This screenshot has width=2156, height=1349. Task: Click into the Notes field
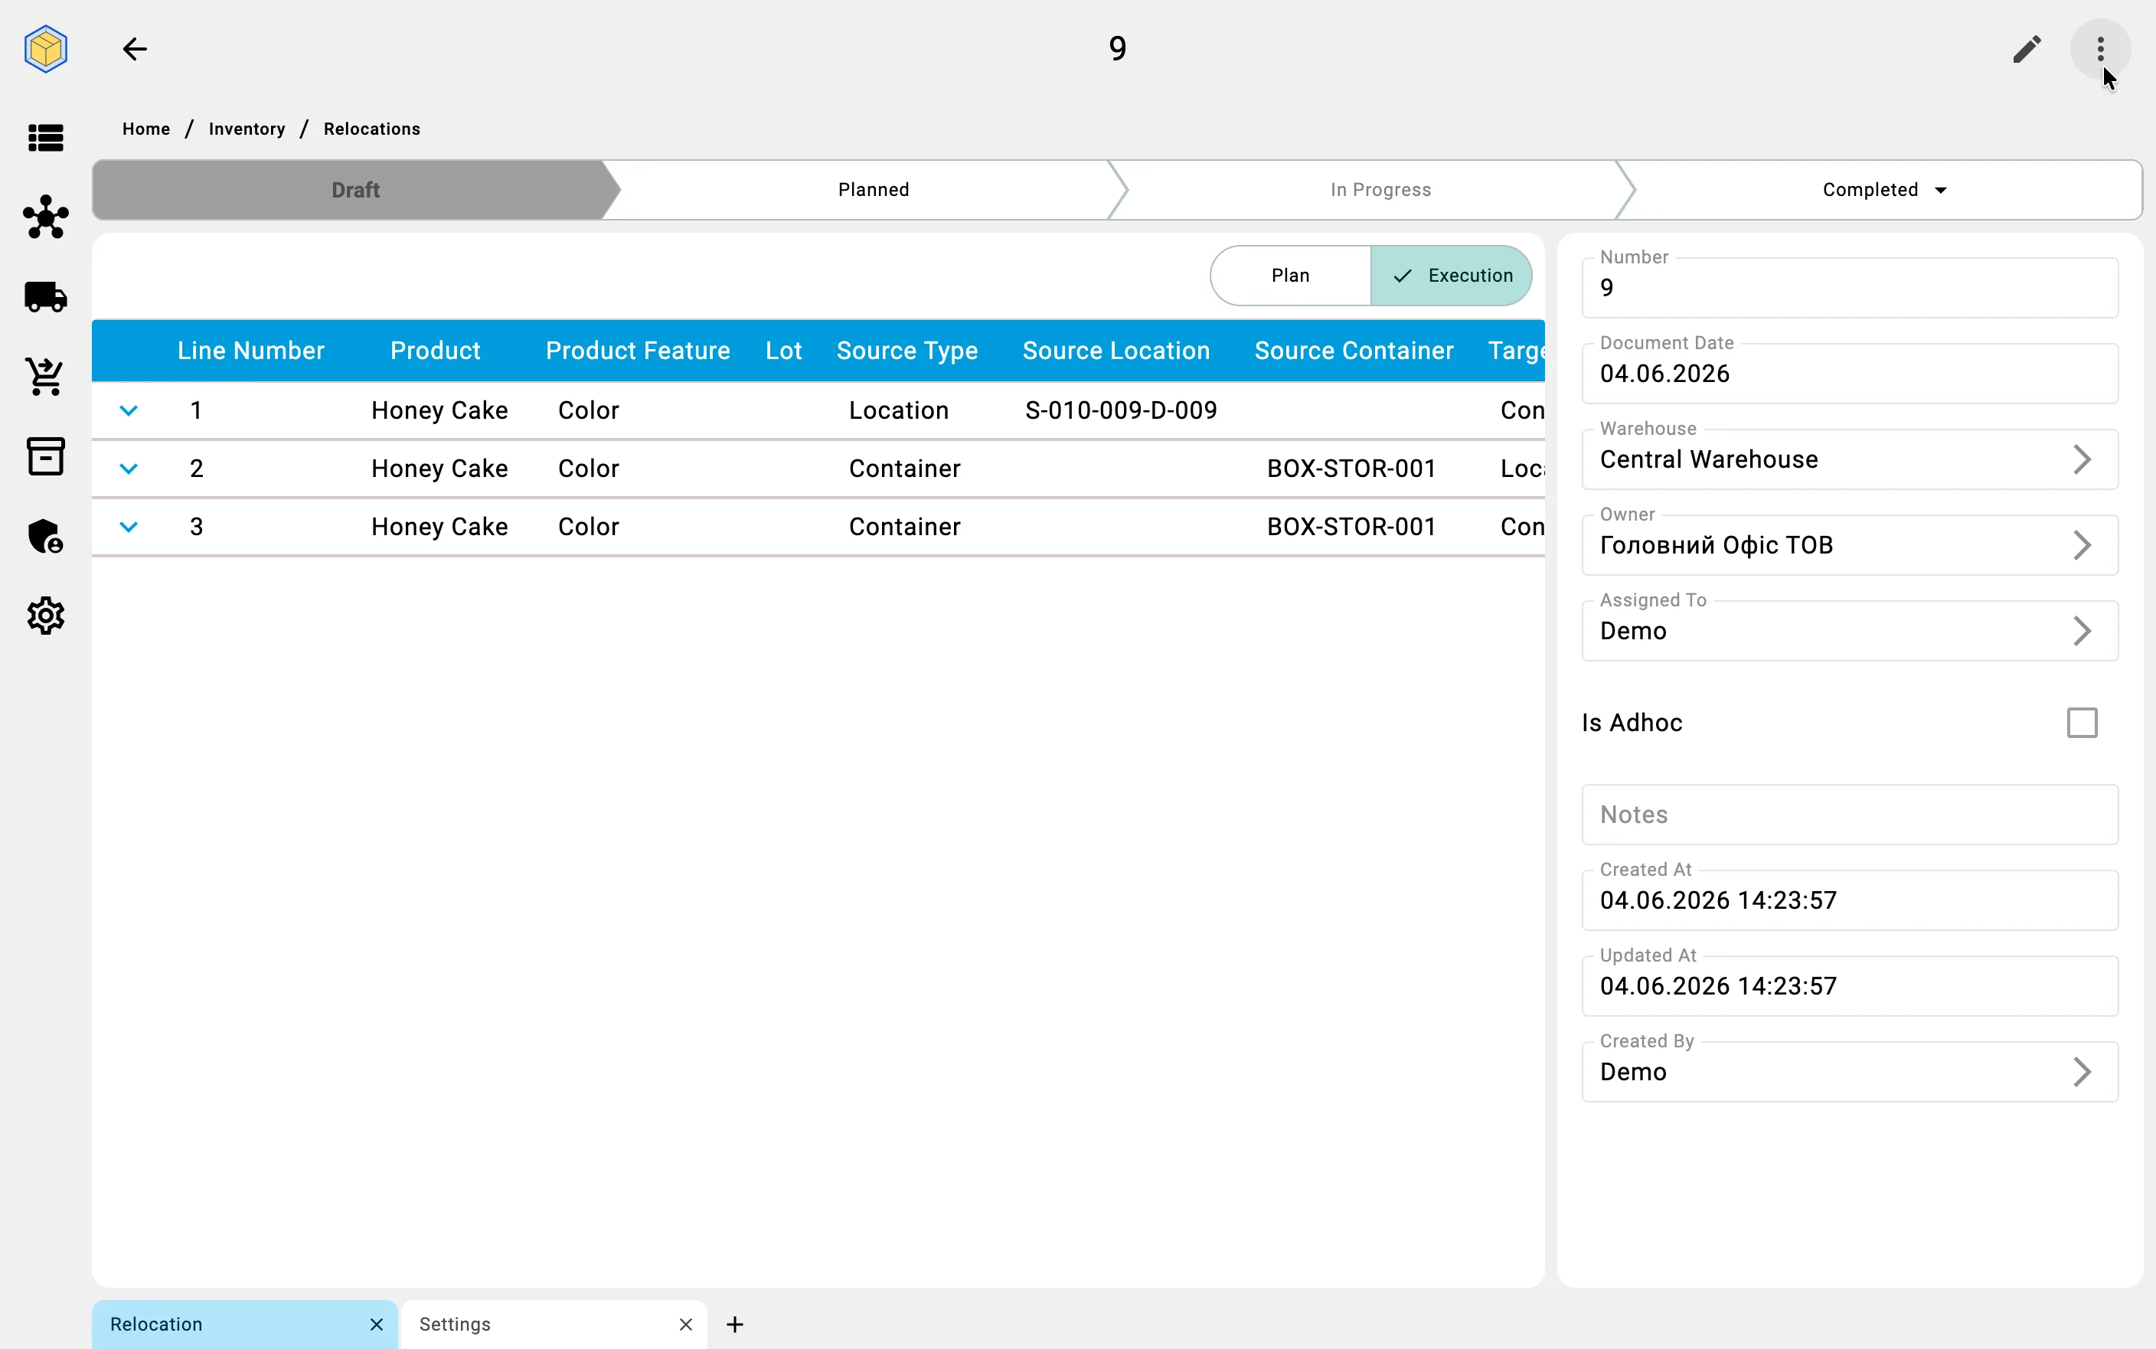[1849, 815]
